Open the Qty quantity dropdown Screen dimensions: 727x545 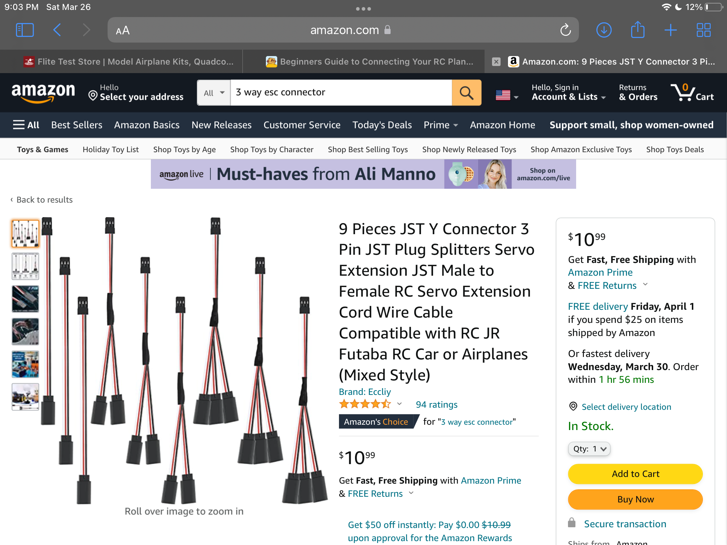(589, 449)
